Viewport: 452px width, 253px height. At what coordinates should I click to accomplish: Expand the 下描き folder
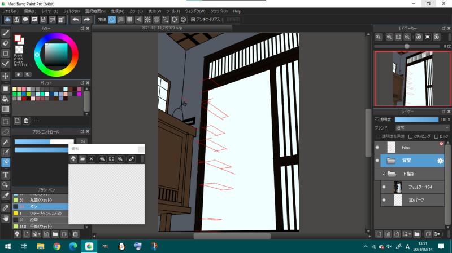(392, 174)
